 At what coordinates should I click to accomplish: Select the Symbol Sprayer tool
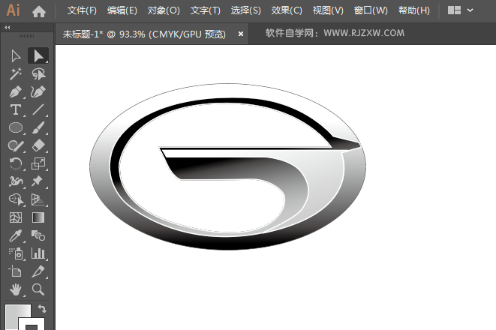[16, 253]
